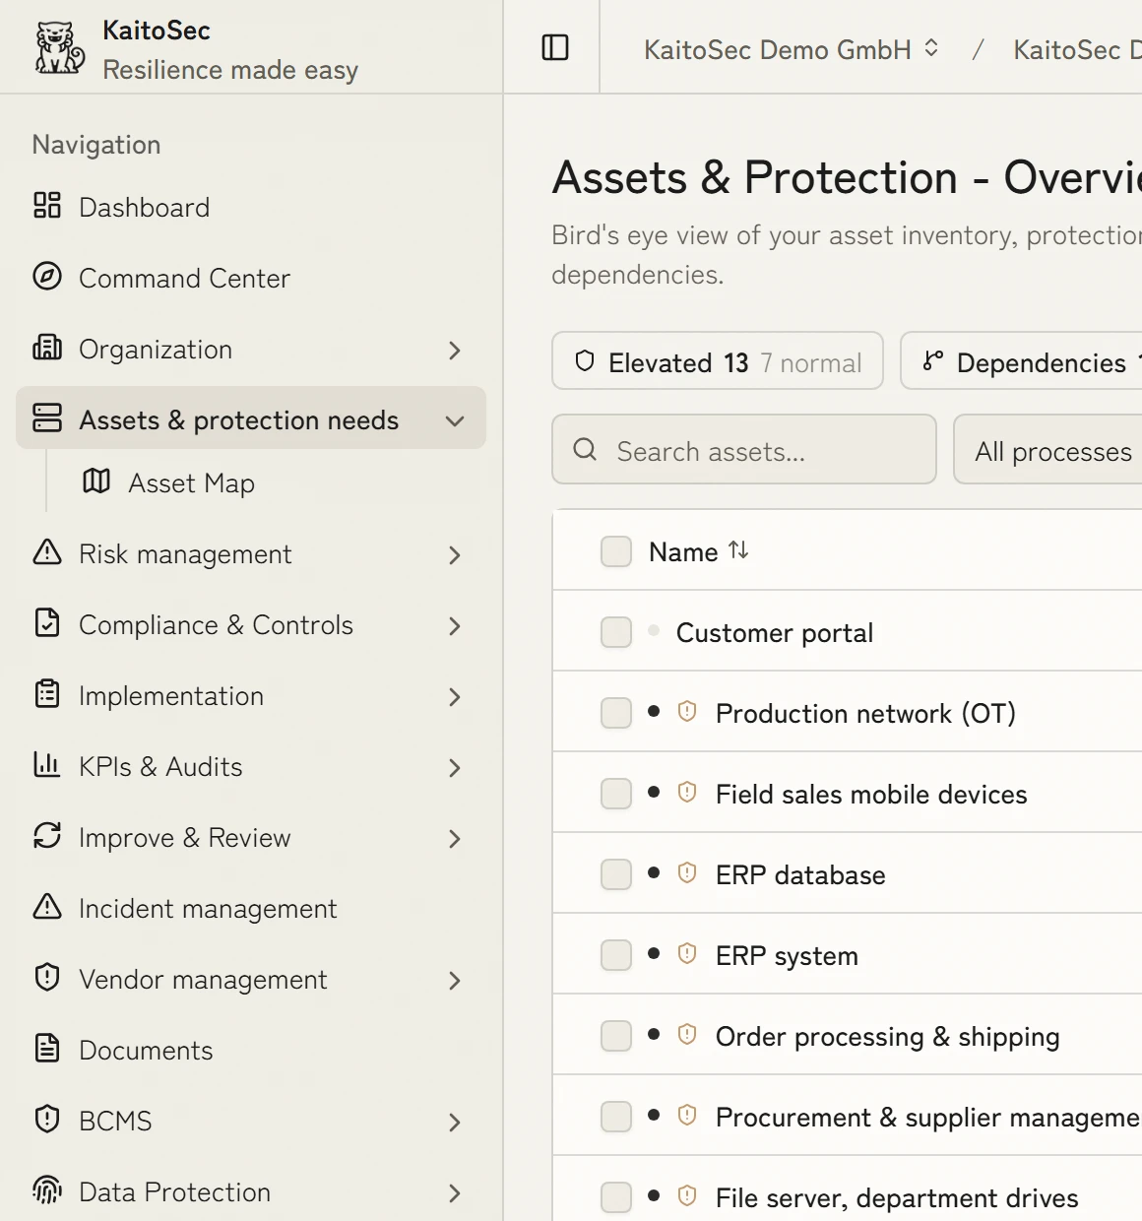Tick the ERP database row checkbox
This screenshot has width=1142, height=1221.
(616, 874)
